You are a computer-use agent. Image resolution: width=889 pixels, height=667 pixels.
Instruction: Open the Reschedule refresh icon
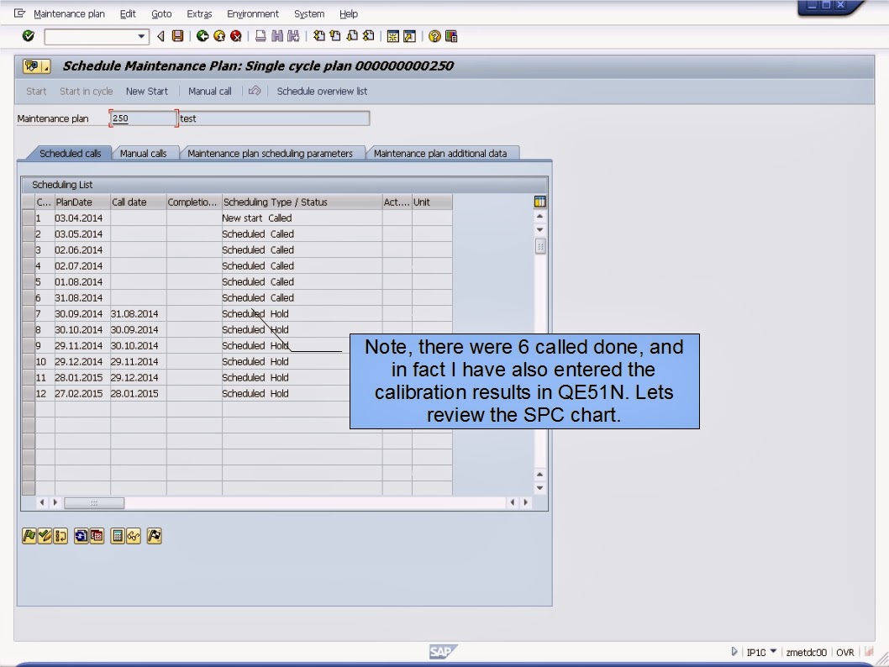click(82, 536)
